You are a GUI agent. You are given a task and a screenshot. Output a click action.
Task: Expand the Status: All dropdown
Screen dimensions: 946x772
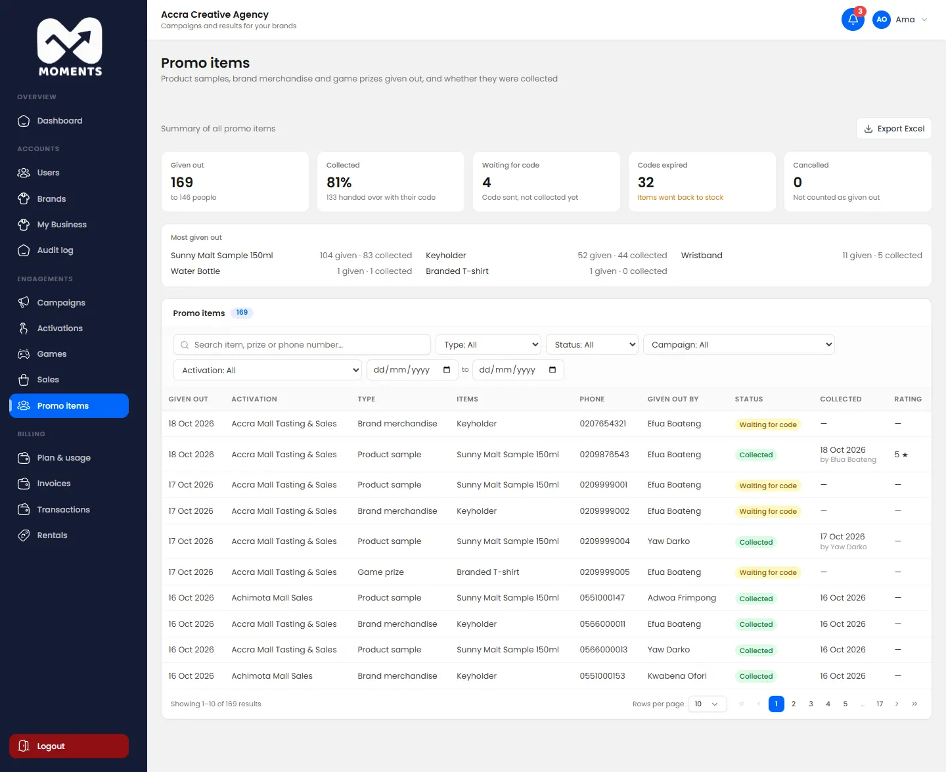click(592, 344)
